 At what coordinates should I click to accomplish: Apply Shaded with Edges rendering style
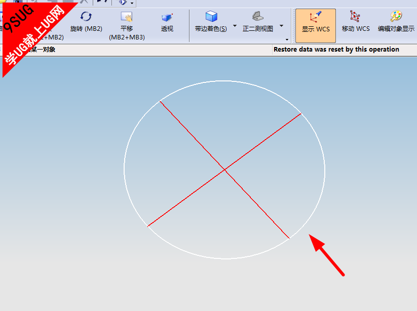(211, 22)
